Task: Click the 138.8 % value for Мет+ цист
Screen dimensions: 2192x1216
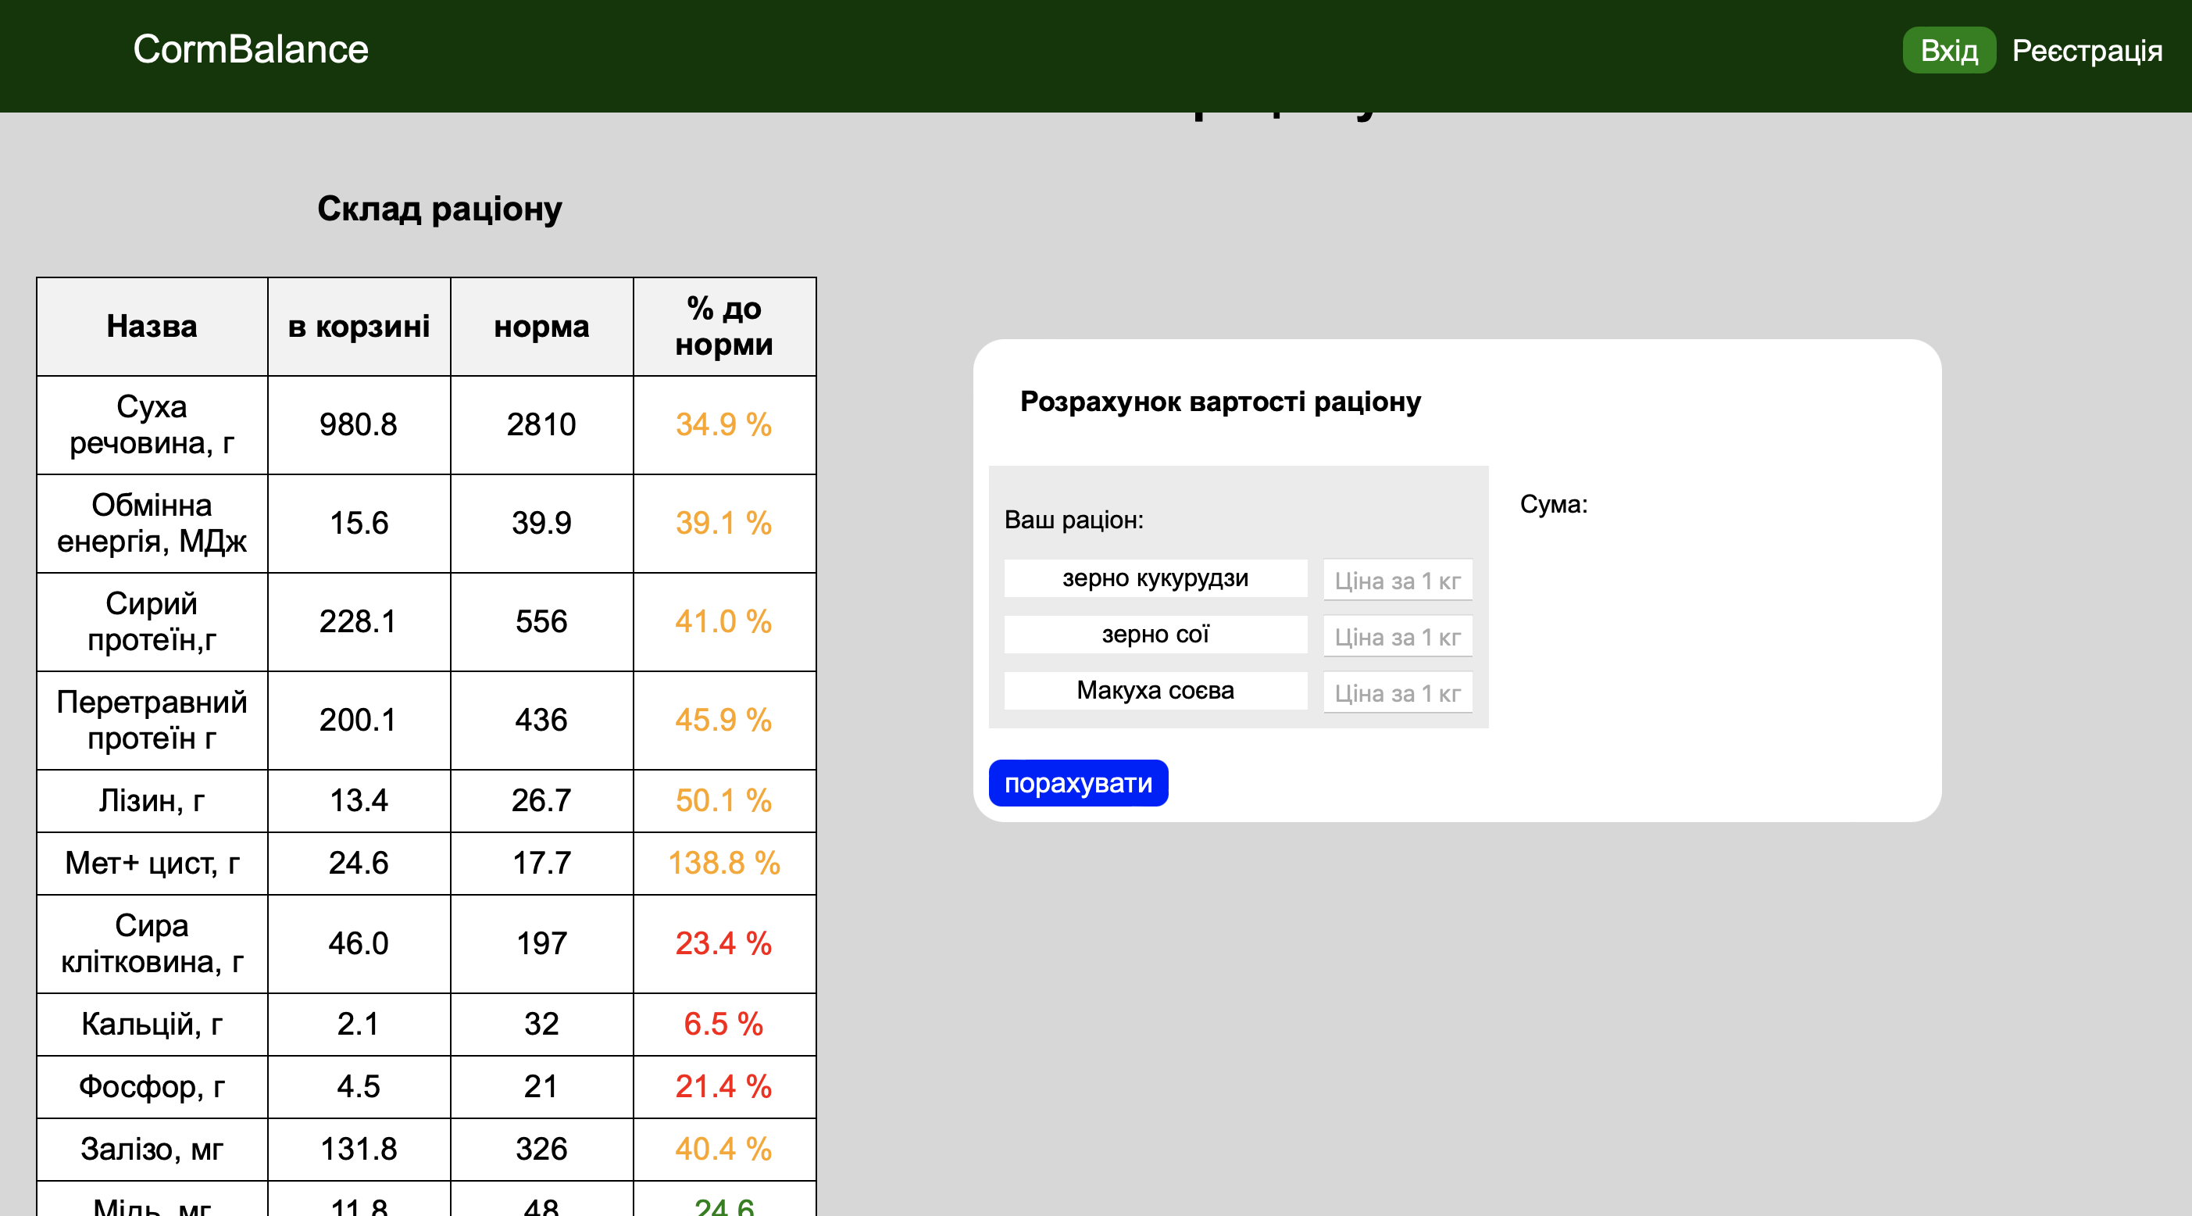Action: [x=723, y=864]
